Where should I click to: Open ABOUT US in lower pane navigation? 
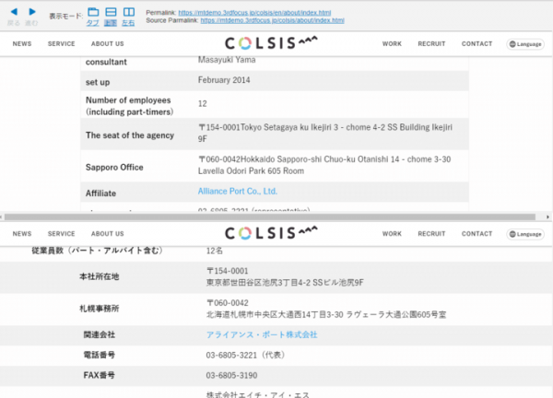click(108, 234)
